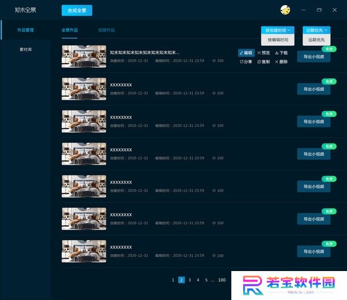Click 导出小视频 for the fourth work
The image size is (347, 300).
pos(314,154)
